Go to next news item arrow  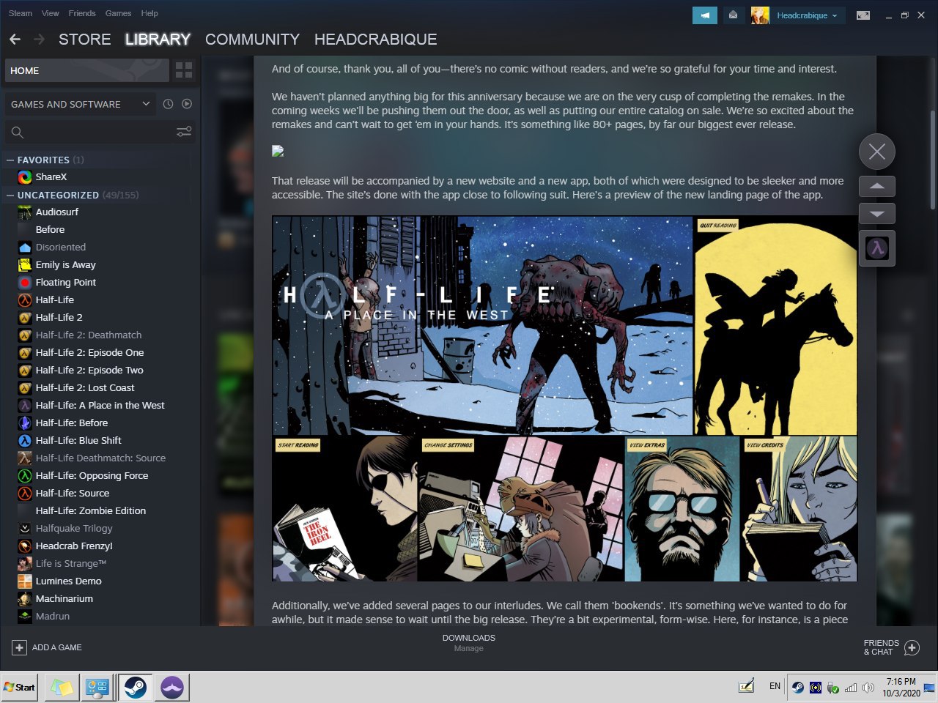click(x=877, y=214)
